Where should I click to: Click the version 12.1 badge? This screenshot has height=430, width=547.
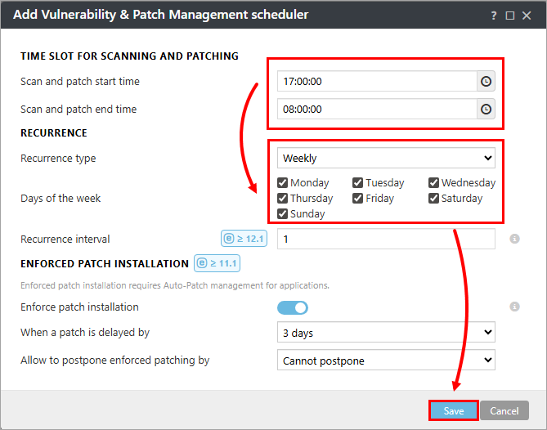click(244, 239)
